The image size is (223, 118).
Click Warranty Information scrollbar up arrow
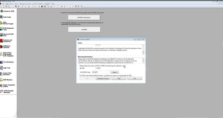pyautogui.click(x=143, y=58)
